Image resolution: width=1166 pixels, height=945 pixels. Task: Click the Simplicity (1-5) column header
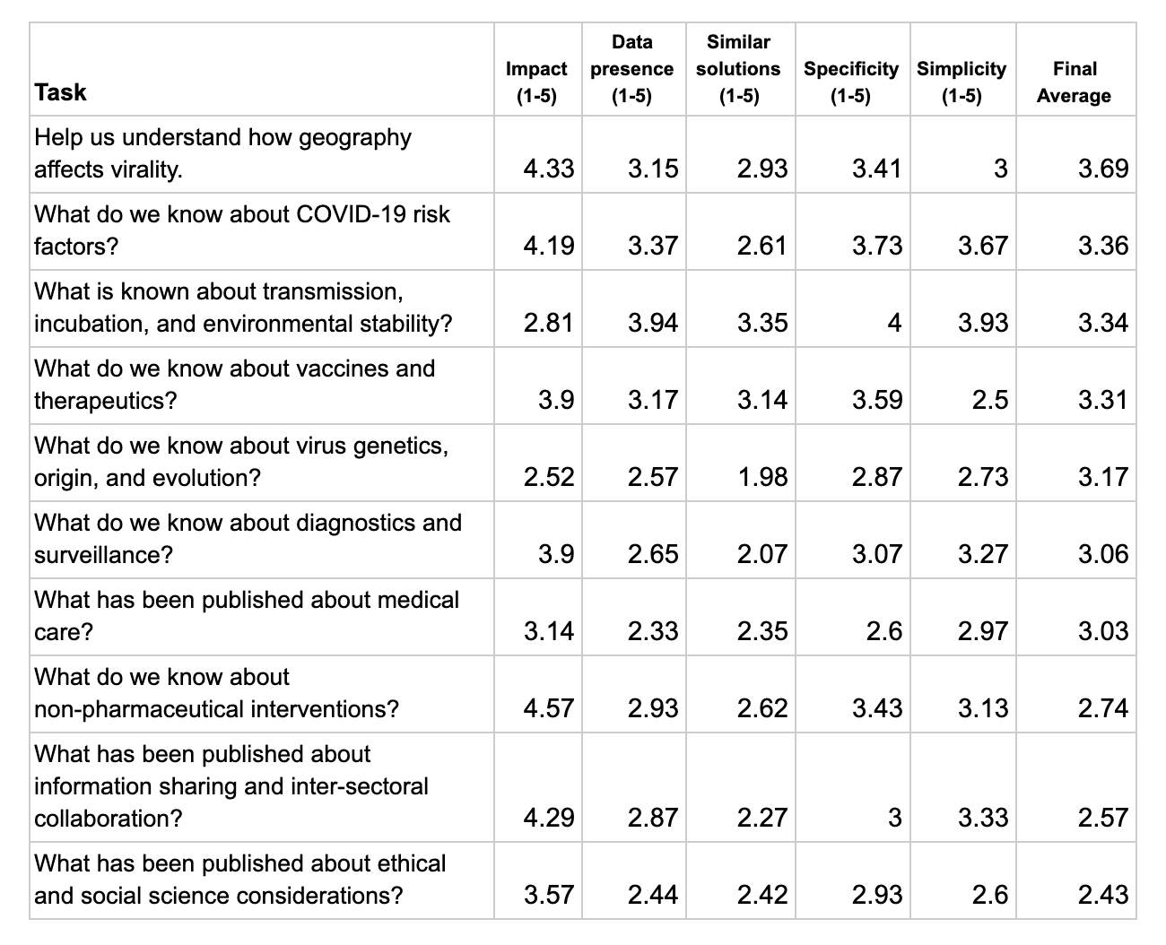click(x=962, y=70)
